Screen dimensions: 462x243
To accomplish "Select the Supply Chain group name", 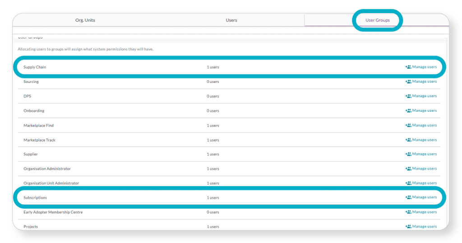I will point(35,67).
